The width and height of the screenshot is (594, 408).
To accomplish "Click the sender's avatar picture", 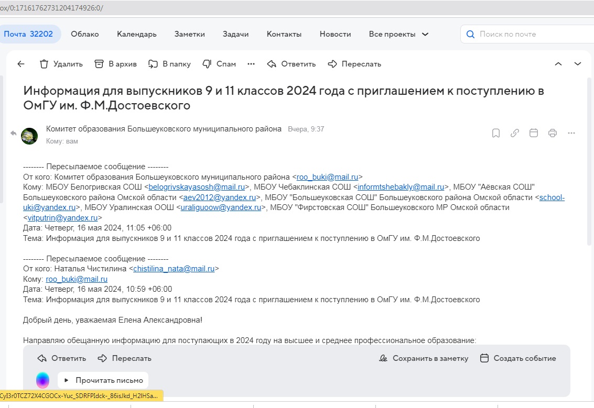I will [x=29, y=136].
